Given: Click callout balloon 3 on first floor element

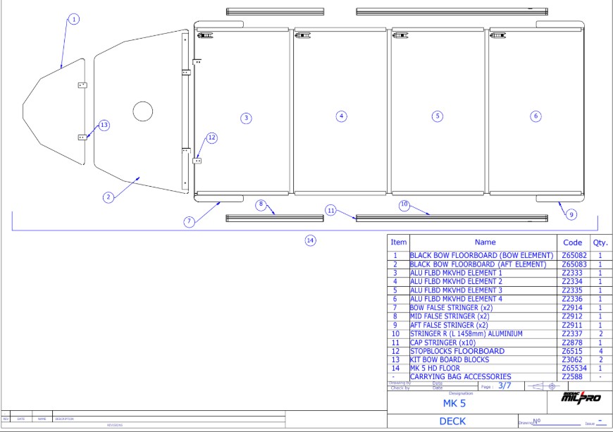Looking at the screenshot, I should [x=246, y=118].
